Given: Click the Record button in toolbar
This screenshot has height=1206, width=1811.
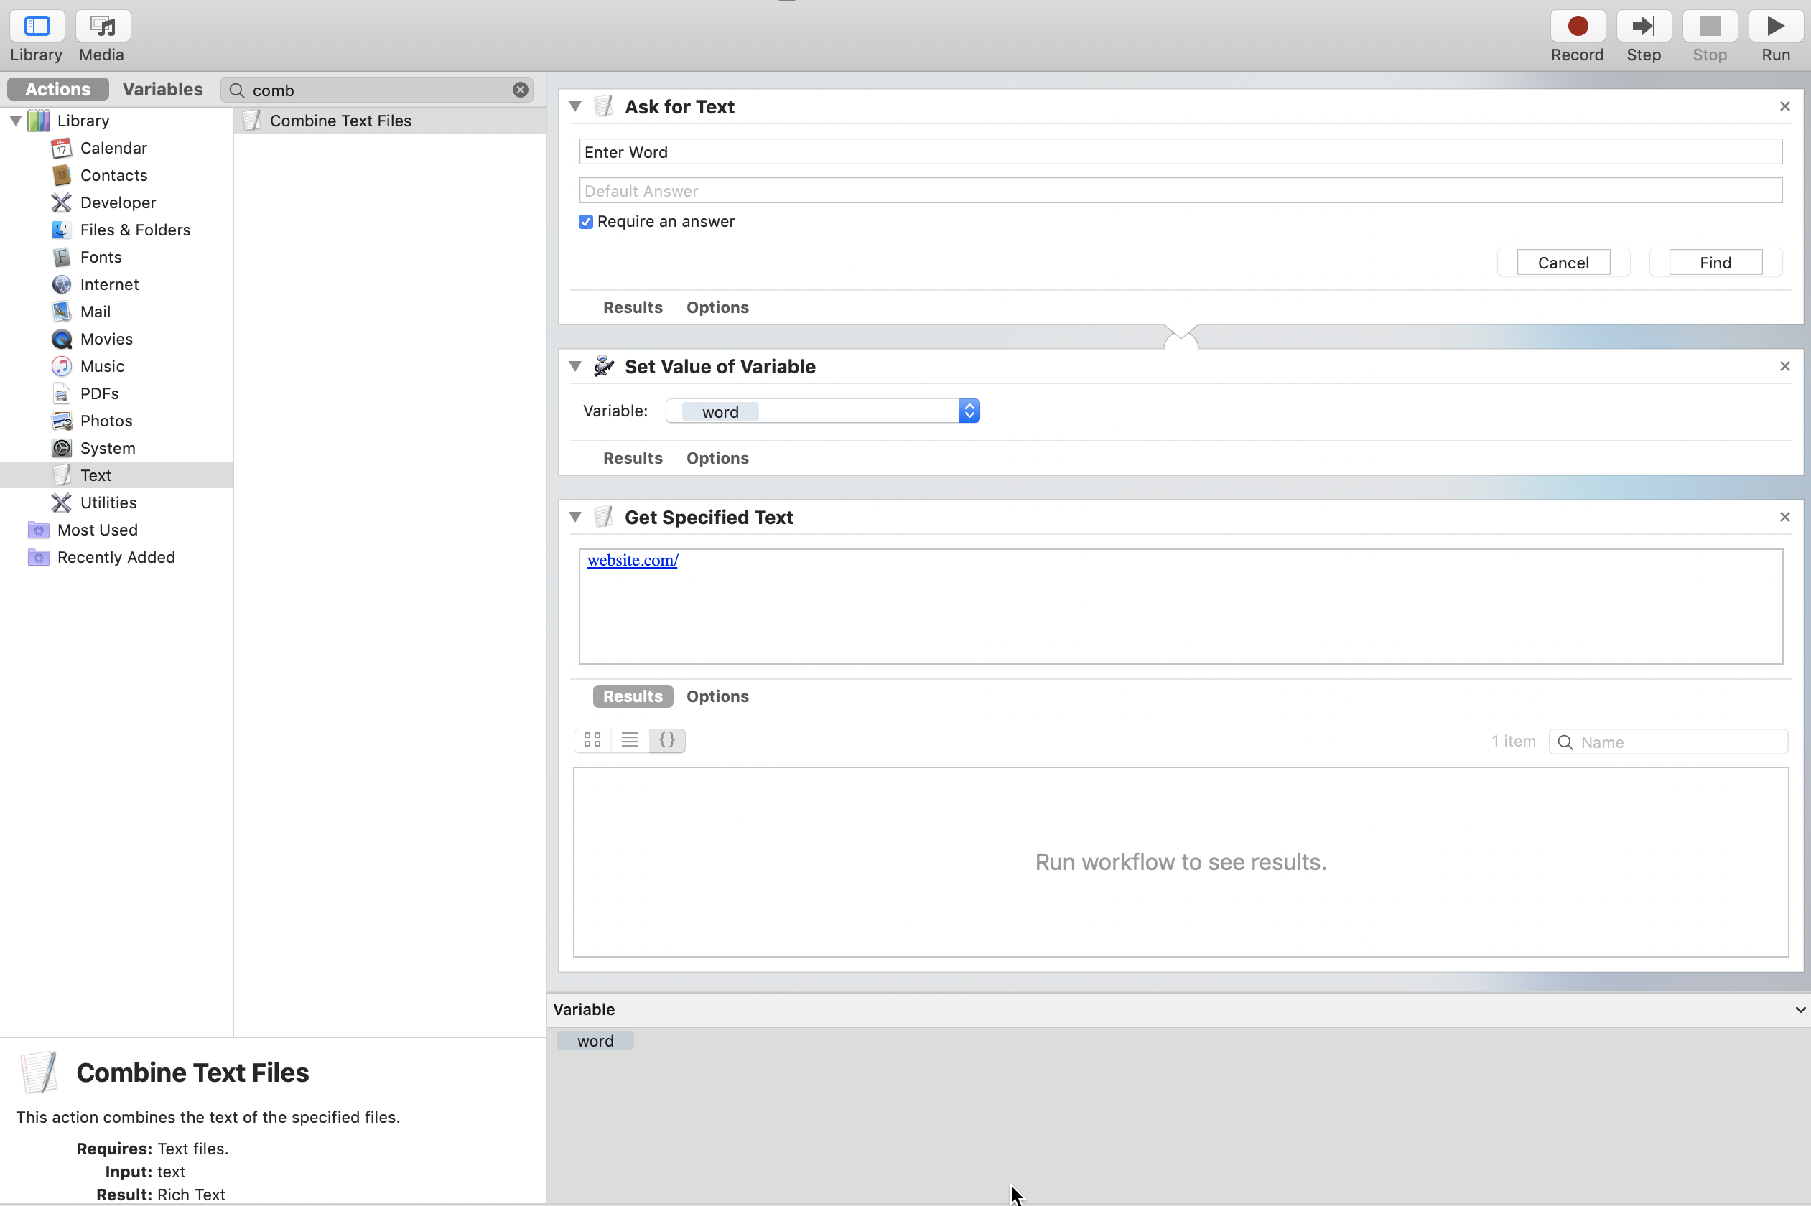Looking at the screenshot, I should (x=1576, y=27).
